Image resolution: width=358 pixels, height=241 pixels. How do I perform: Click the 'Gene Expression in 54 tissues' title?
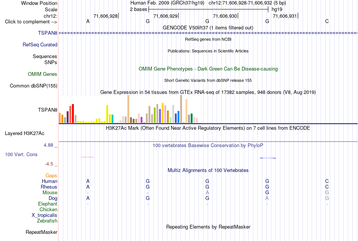tap(208, 92)
